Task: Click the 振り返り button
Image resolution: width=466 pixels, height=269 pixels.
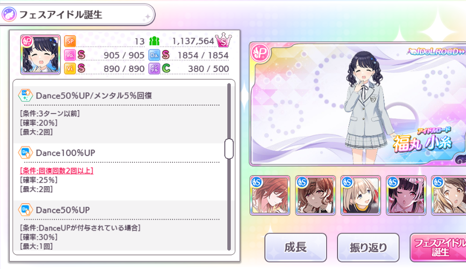Action: 368,247
